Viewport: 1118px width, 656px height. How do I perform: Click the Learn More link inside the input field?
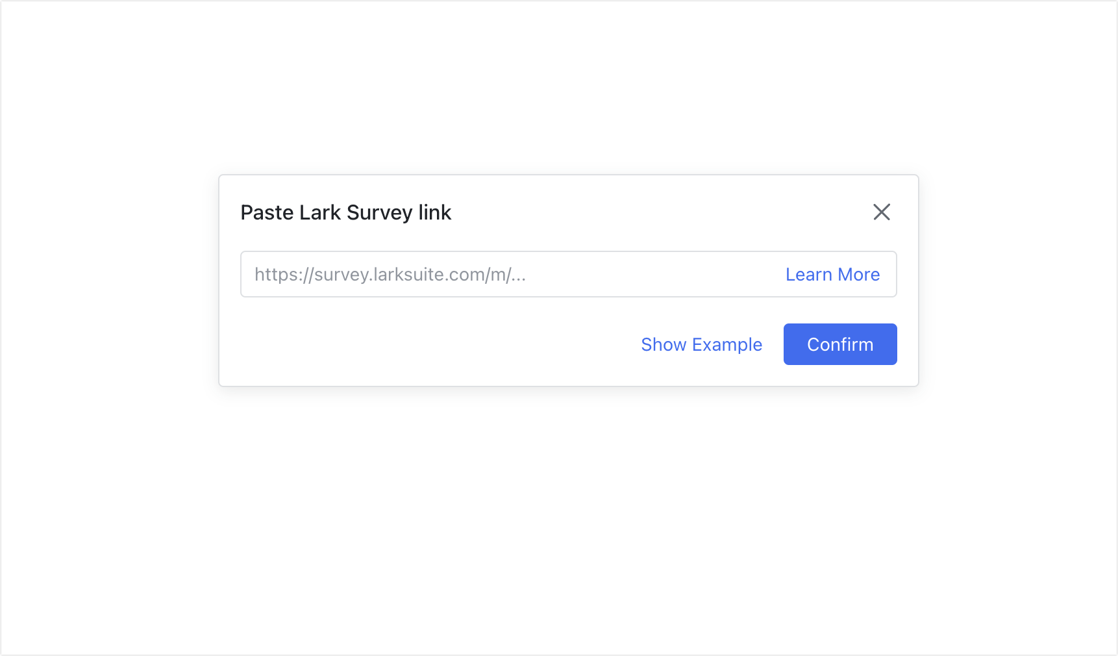832,274
